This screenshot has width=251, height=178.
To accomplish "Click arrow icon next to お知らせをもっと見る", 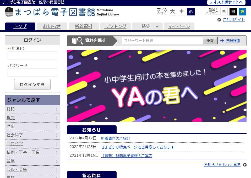I will point(245,165).
